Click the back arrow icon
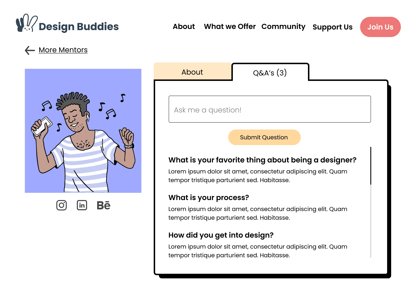416x296 pixels. 30,50
